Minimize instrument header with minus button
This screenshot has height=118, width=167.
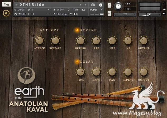pyautogui.click(x=164, y=6)
